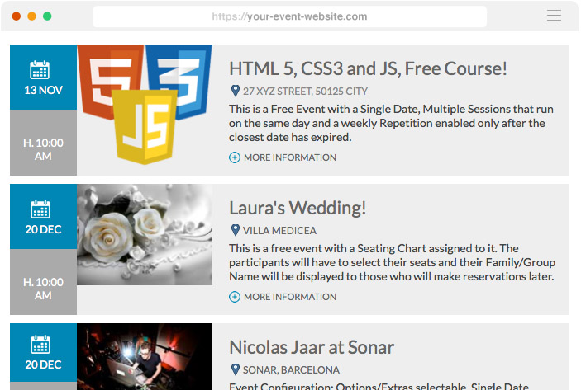This screenshot has height=390, width=581.
Task: Click the browser address bar URL field
Action: [289, 16]
